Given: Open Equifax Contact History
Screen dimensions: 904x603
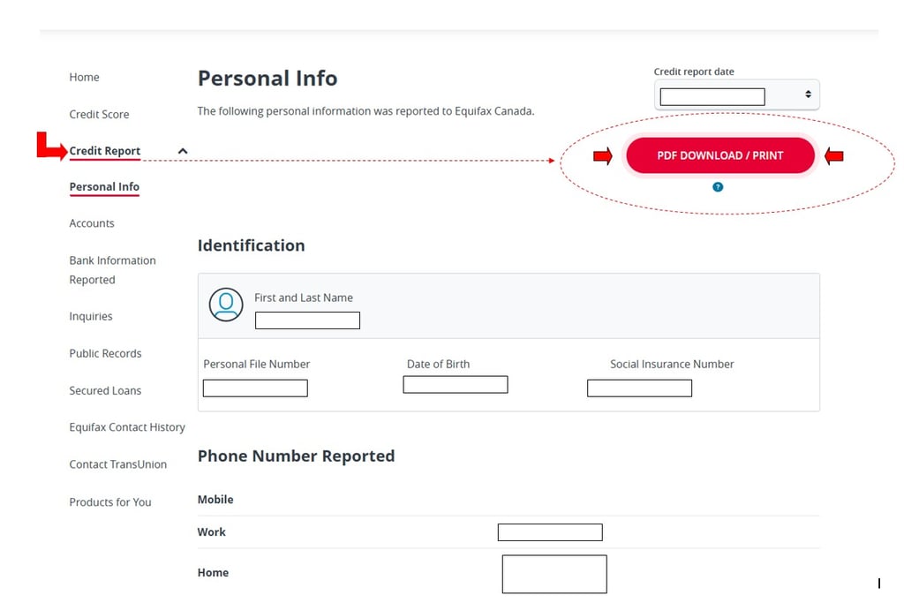Looking at the screenshot, I should (127, 427).
